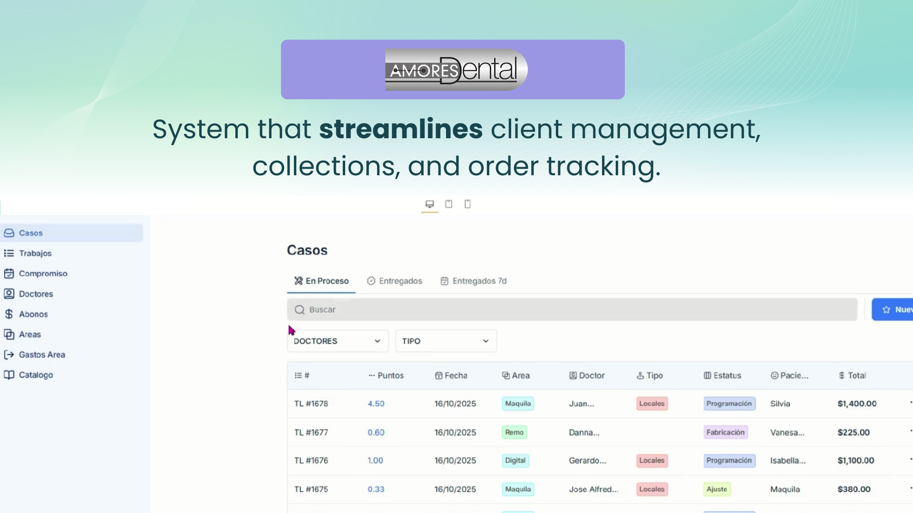Expand the TIPO filter dropdown
This screenshot has width=913, height=513.
point(446,341)
